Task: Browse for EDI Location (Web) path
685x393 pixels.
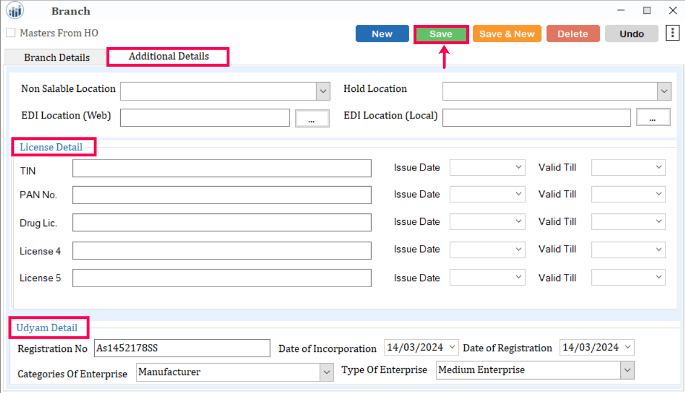Action: [x=312, y=118]
